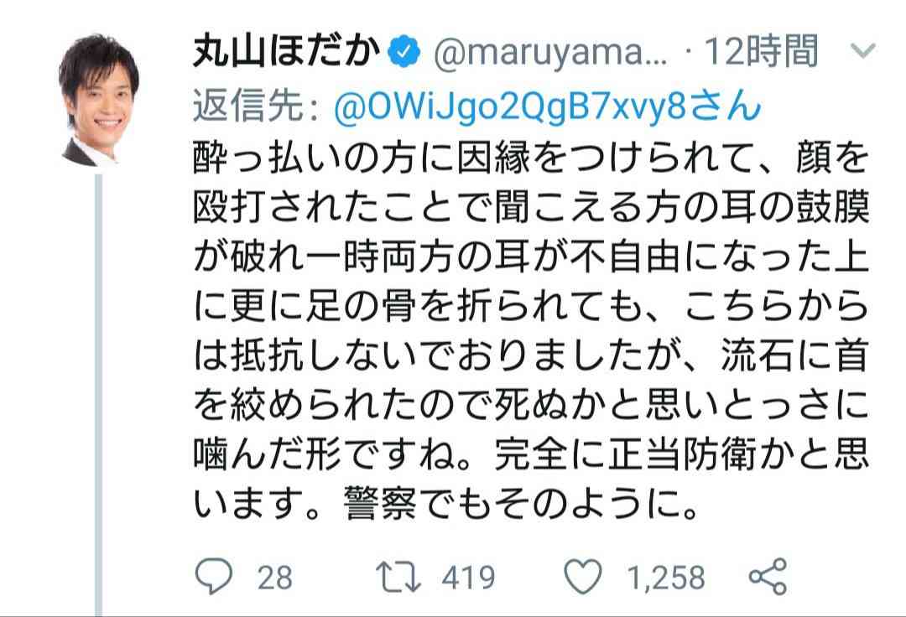Visit the 丸山ほだか display name
The width and height of the screenshot is (906, 617).
287,51
